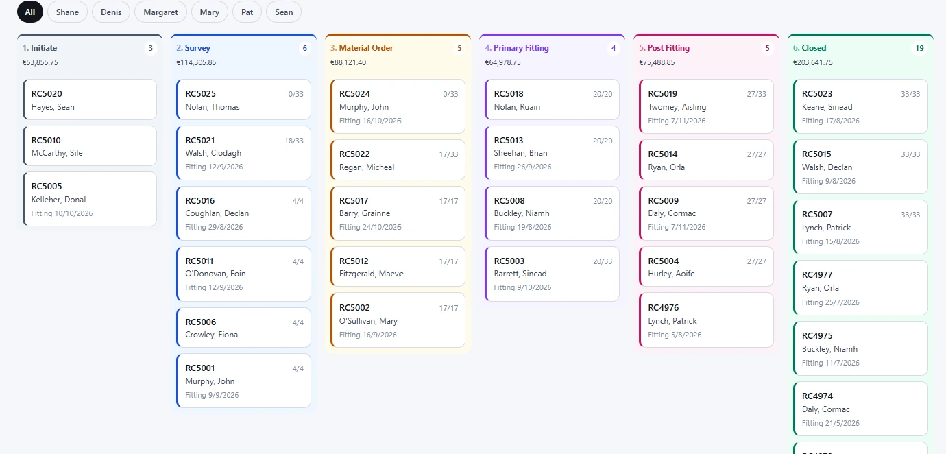946x454 pixels.
Task: Open job card RC5002 O'Sullivan, Mary
Action: click(x=398, y=320)
